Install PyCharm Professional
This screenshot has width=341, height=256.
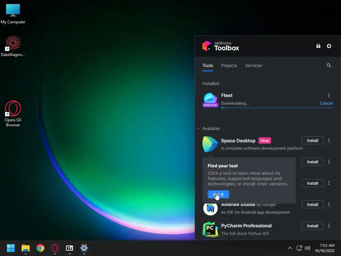(x=312, y=226)
